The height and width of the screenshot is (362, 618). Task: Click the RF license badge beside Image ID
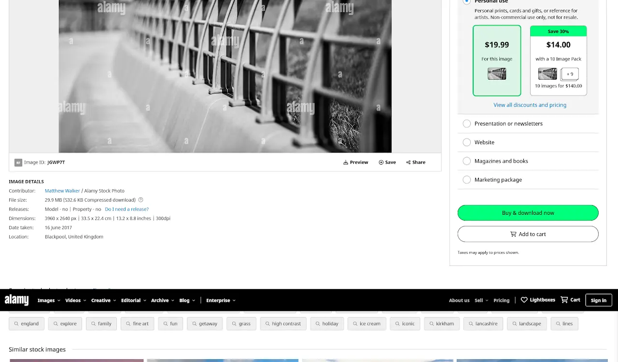[x=18, y=163]
